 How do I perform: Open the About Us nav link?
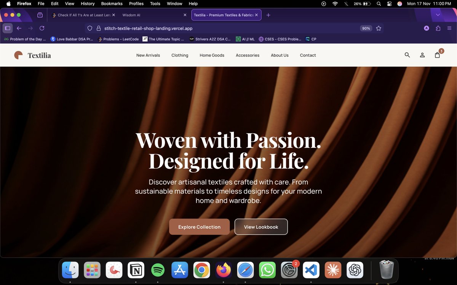coord(280,55)
